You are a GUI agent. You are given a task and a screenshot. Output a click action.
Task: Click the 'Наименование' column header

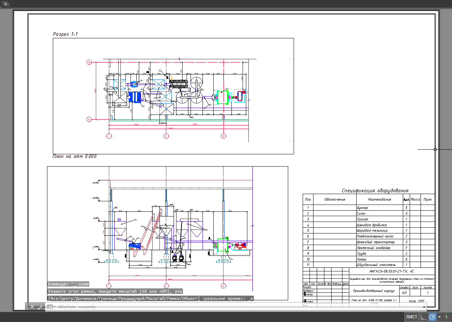379,199
